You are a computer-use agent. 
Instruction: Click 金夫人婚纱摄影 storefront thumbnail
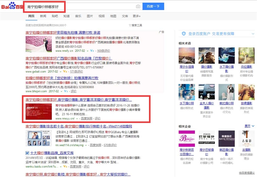(x=206, y=92)
